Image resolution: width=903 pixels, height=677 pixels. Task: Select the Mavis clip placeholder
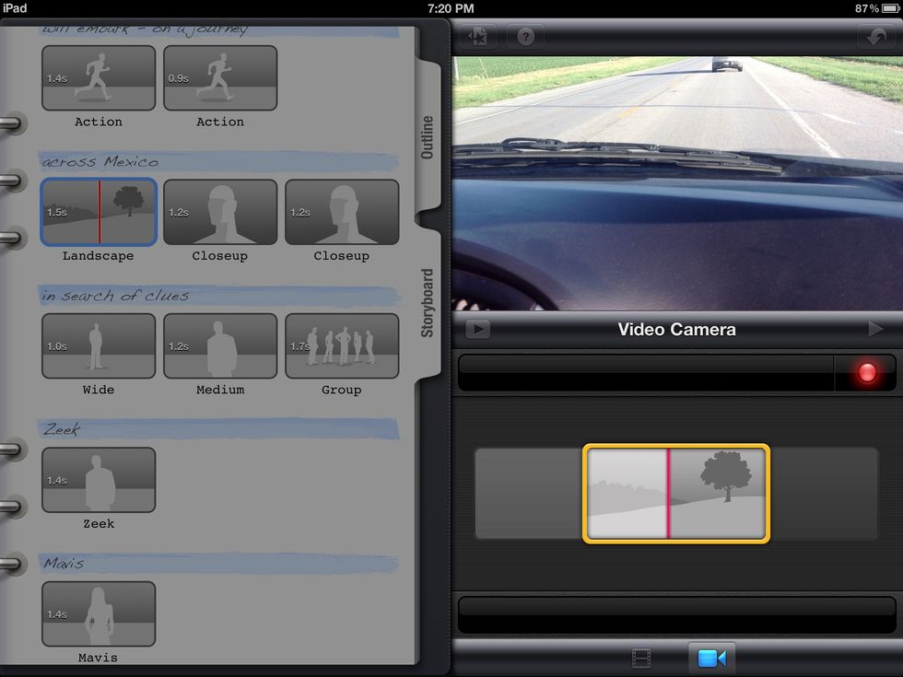pyautogui.click(x=99, y=613)
